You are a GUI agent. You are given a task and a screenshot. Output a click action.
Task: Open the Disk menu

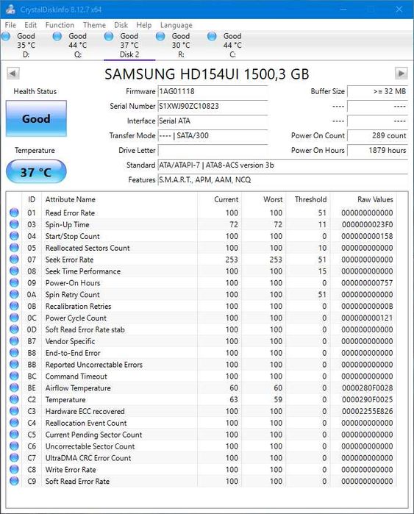point(121,25)
